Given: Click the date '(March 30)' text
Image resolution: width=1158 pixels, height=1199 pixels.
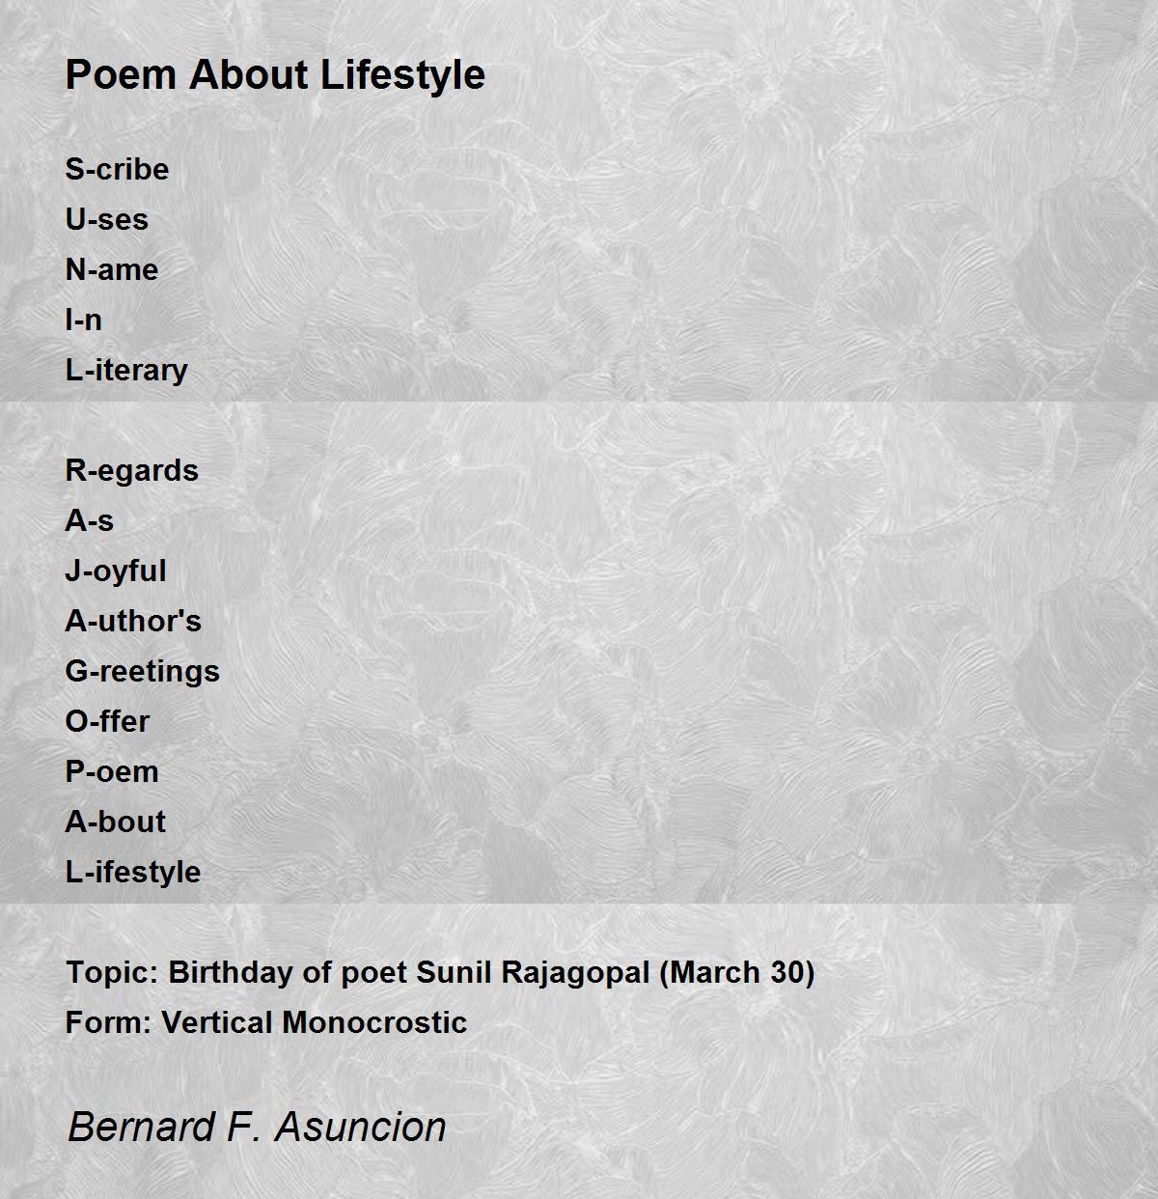Looking at the screenshot, I should click(737, 972).
